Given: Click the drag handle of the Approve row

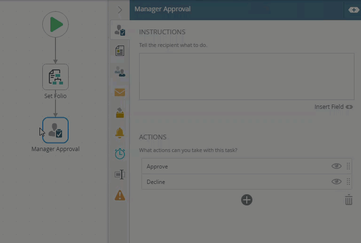Looking at the screenshot, I should (348, 166).
